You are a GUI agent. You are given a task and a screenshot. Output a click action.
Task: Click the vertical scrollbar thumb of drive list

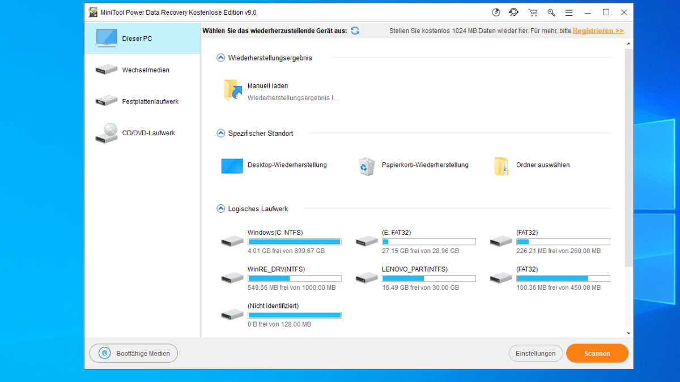pos(628,157)
